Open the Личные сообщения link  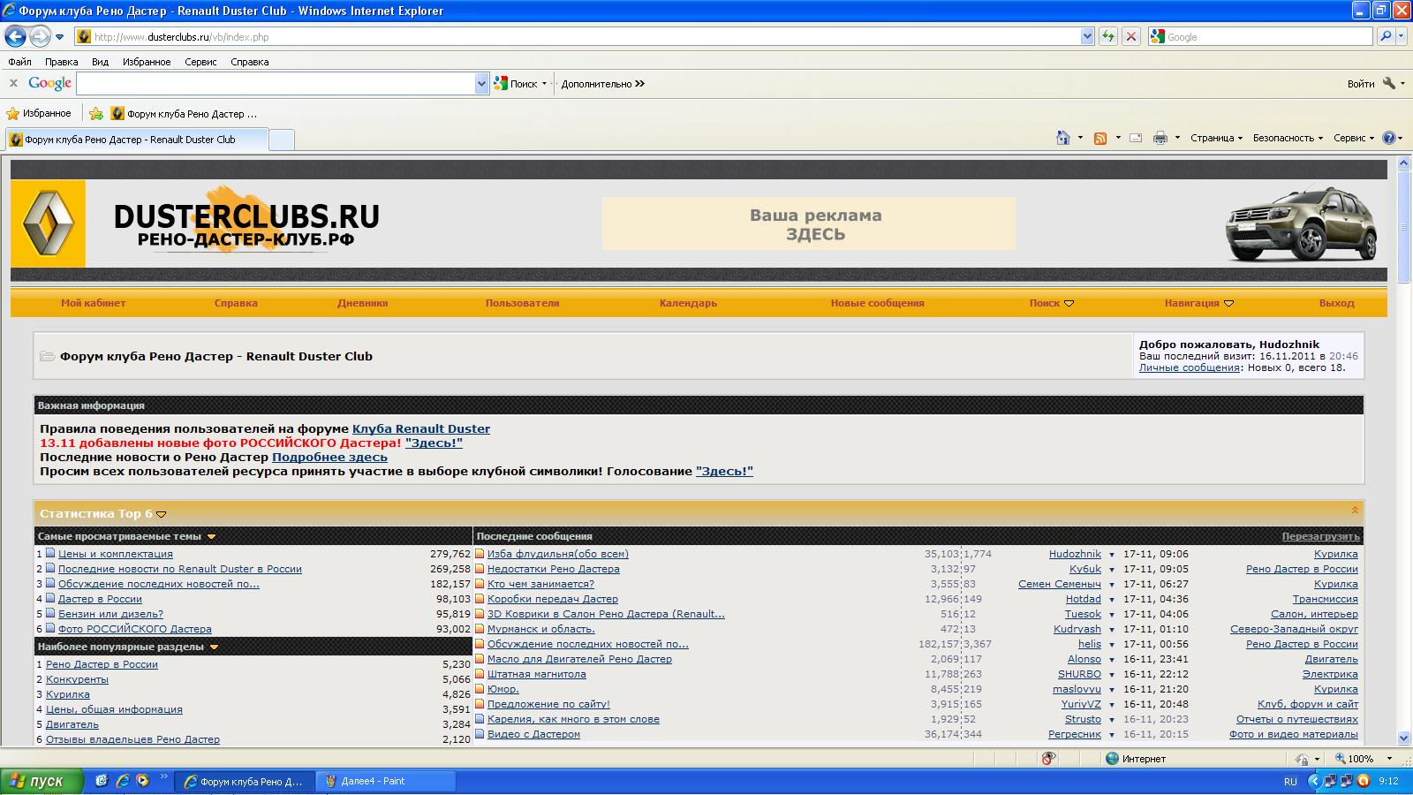click(1190, 367)
